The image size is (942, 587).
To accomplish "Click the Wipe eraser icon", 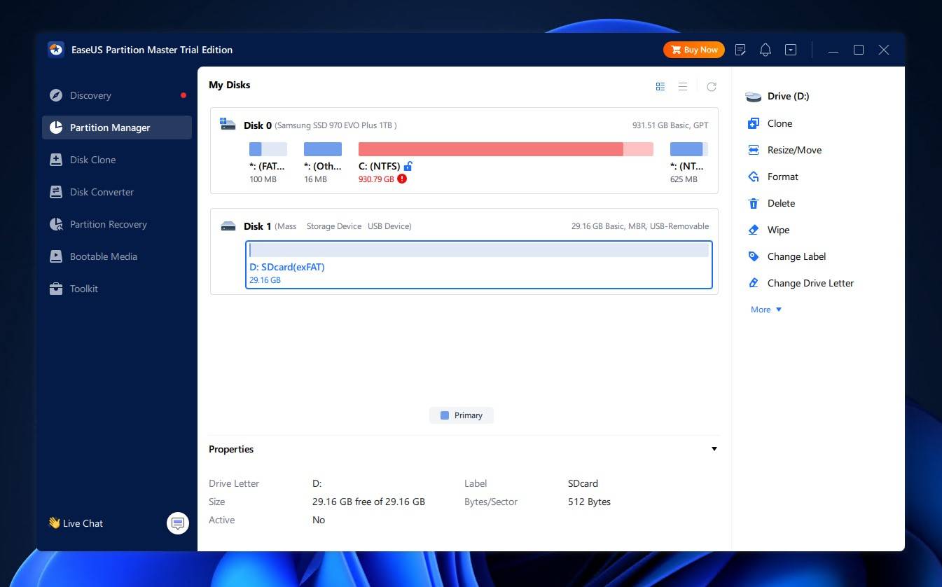I will (x=754, y=230).
